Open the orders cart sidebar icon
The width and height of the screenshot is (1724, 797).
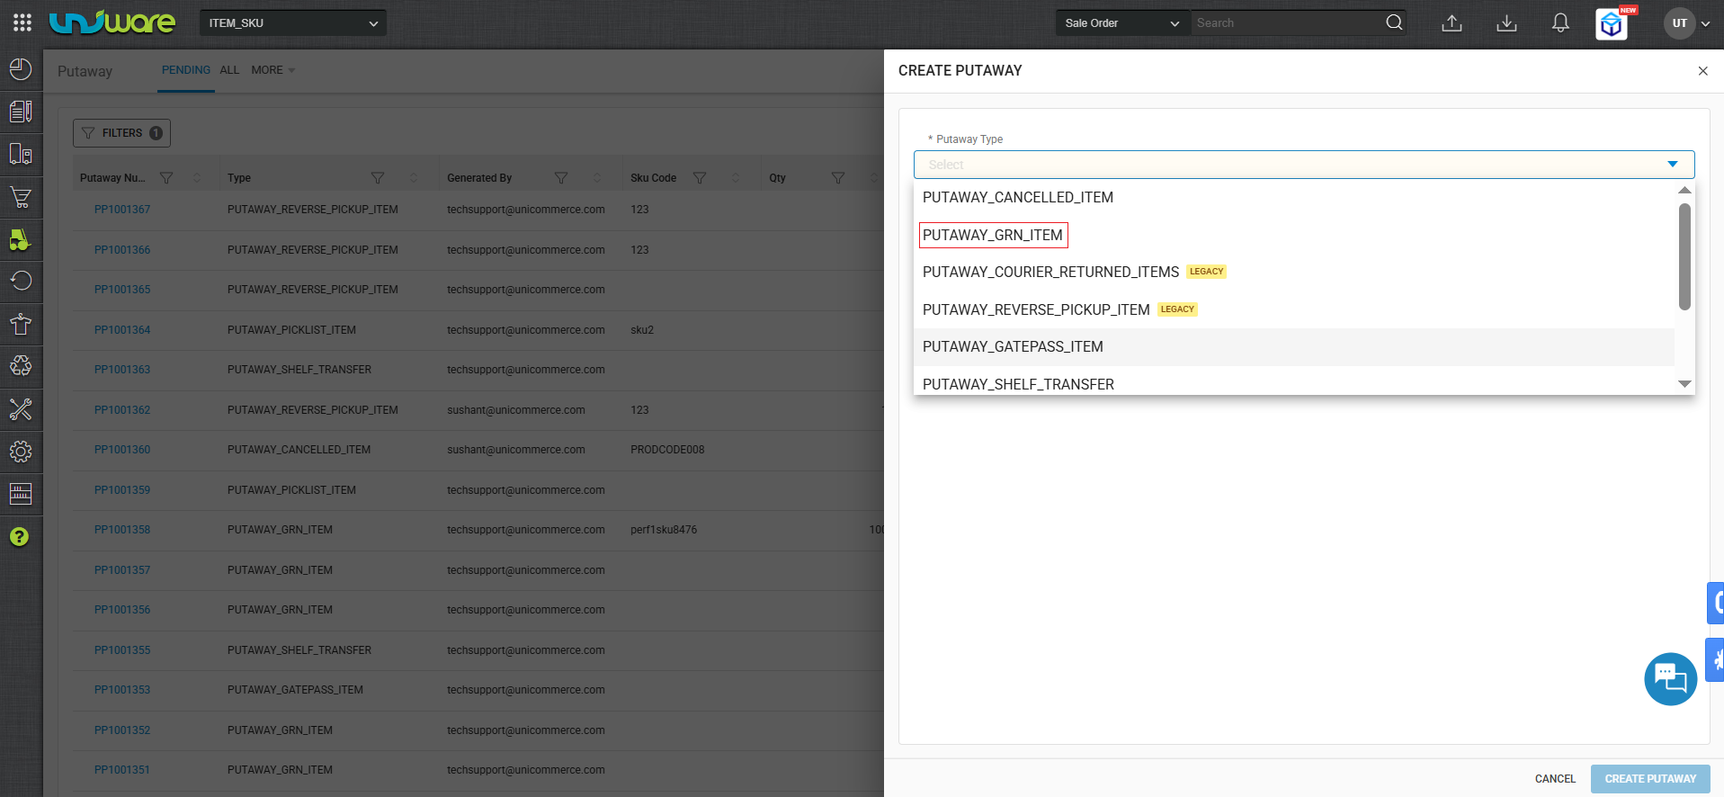click(21, 197)
